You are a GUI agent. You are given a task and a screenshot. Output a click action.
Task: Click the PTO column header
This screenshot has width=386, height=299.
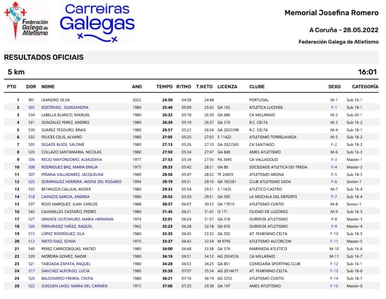(12, 87)
